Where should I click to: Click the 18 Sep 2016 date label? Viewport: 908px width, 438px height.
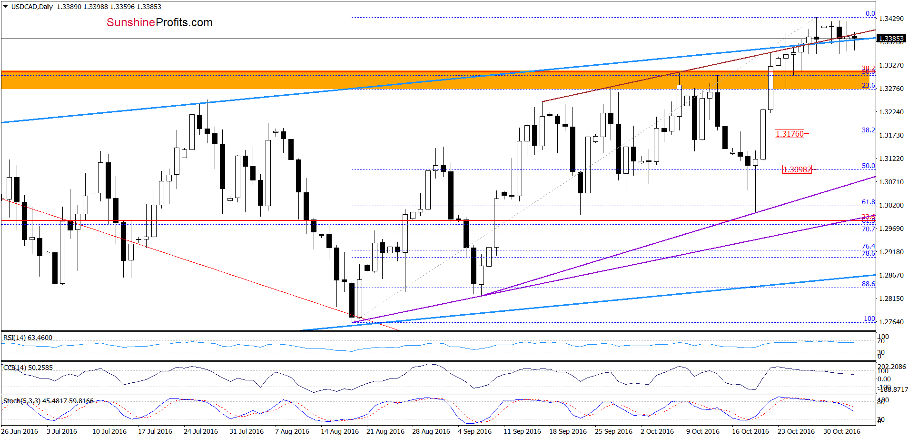[568, 431]
